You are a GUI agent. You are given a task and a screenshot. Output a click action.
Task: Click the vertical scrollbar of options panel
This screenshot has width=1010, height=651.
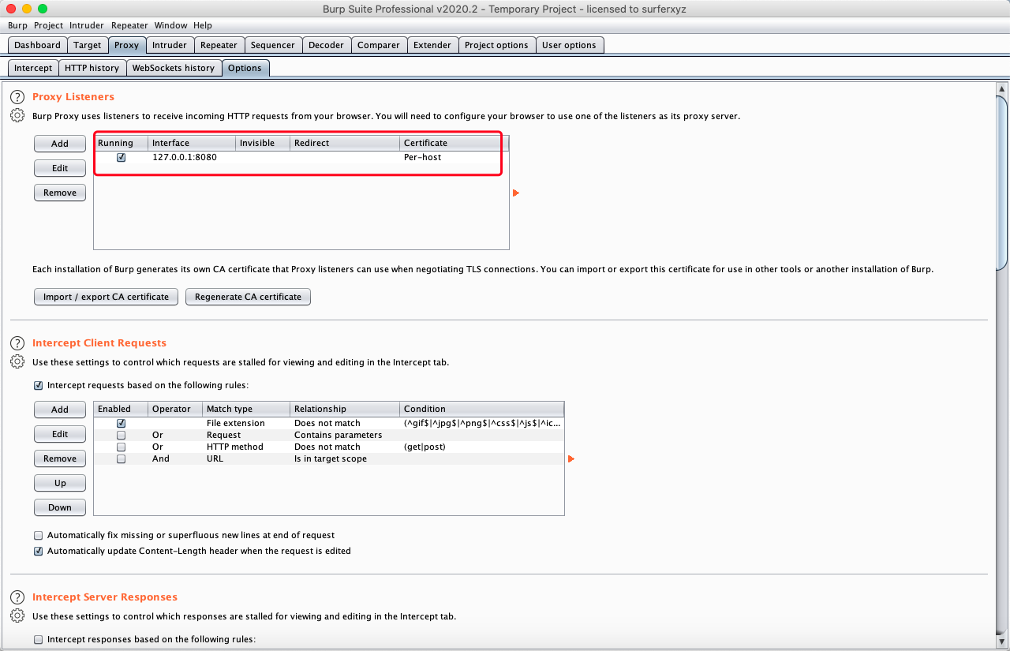(1002, 182)
